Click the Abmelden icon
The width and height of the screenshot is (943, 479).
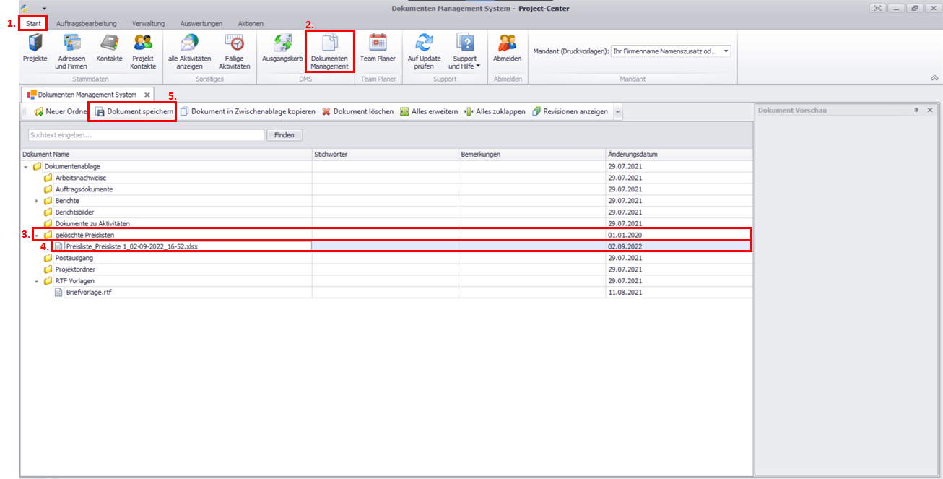[x=507, y=49]
